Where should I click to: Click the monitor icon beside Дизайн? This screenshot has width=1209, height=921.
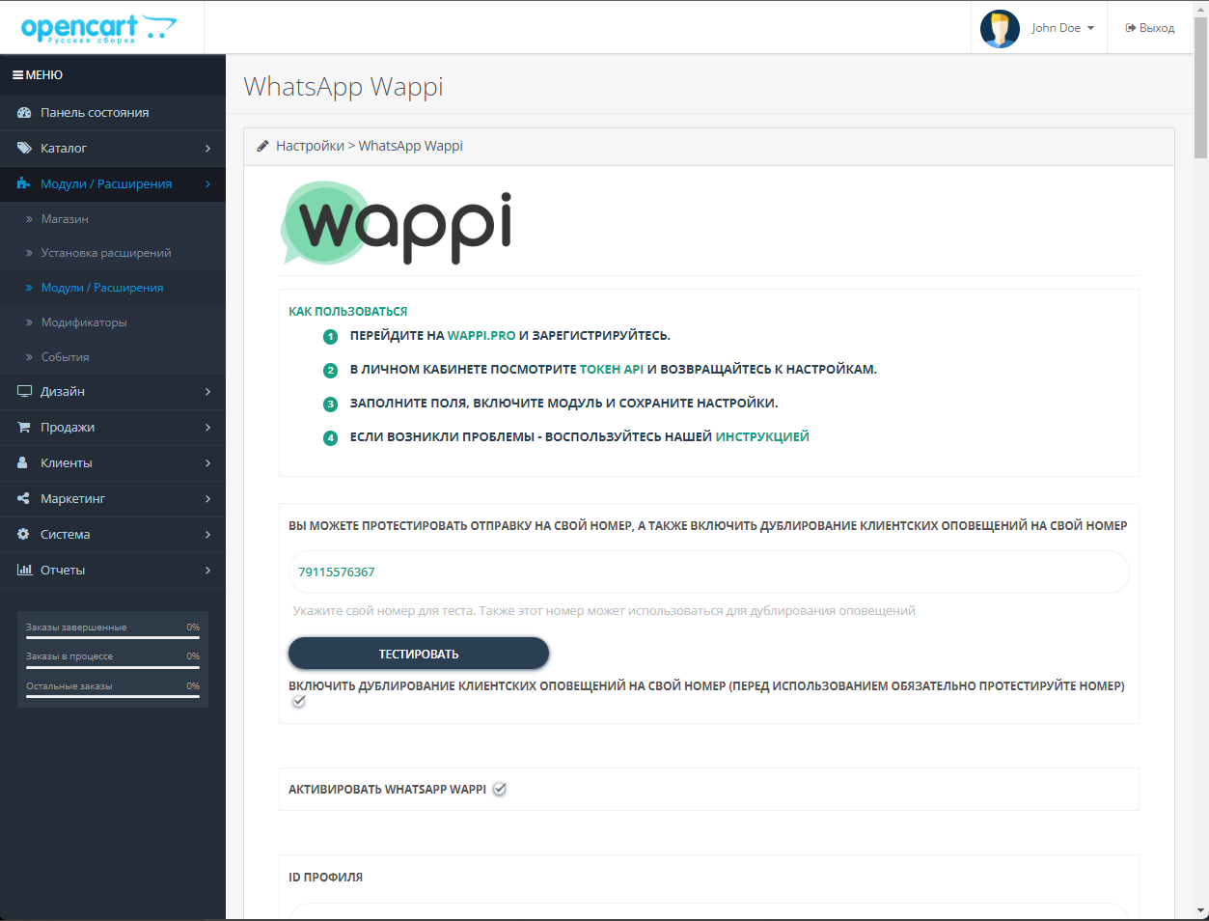[x=24, y=392]
